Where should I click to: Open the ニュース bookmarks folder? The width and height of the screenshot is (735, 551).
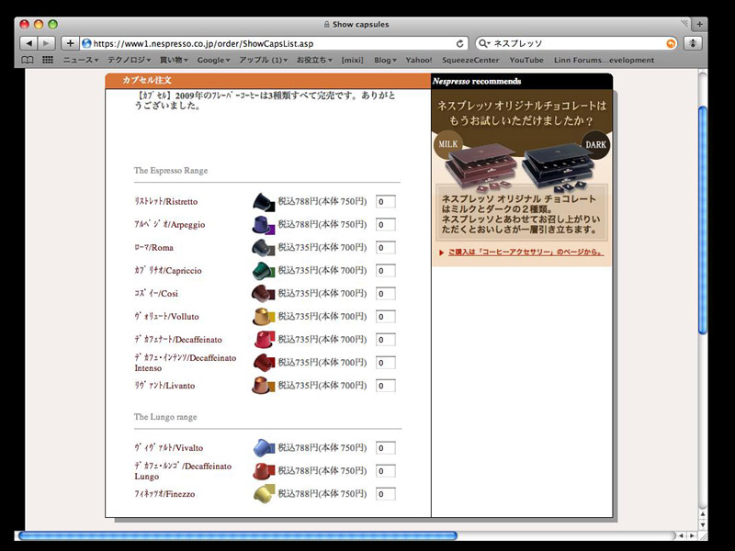point(81,60)
